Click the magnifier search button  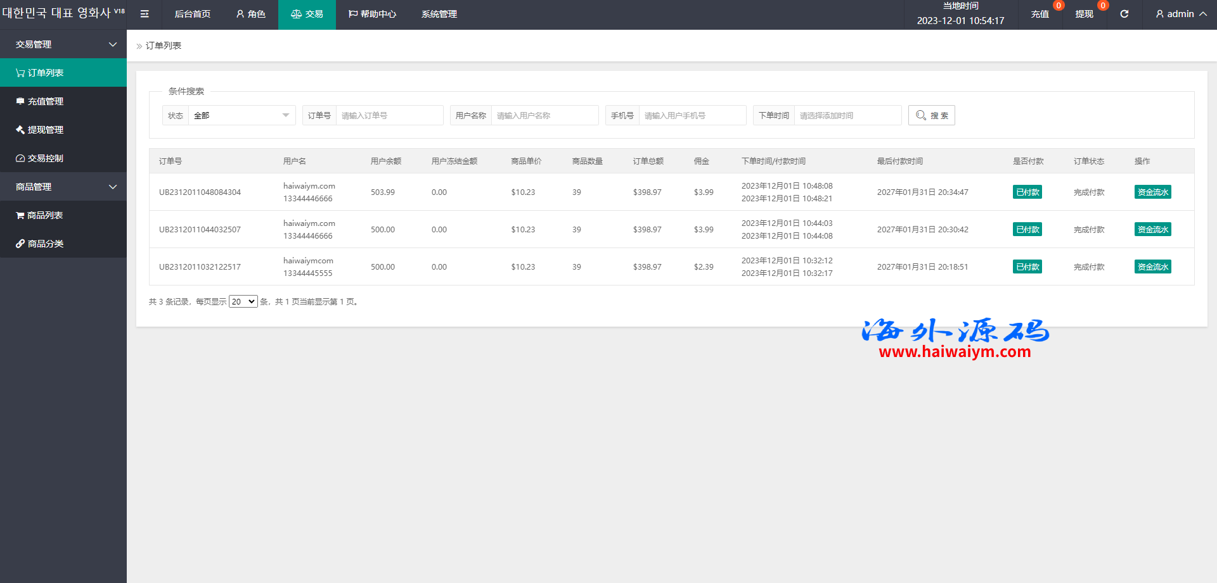pos(931,115)
